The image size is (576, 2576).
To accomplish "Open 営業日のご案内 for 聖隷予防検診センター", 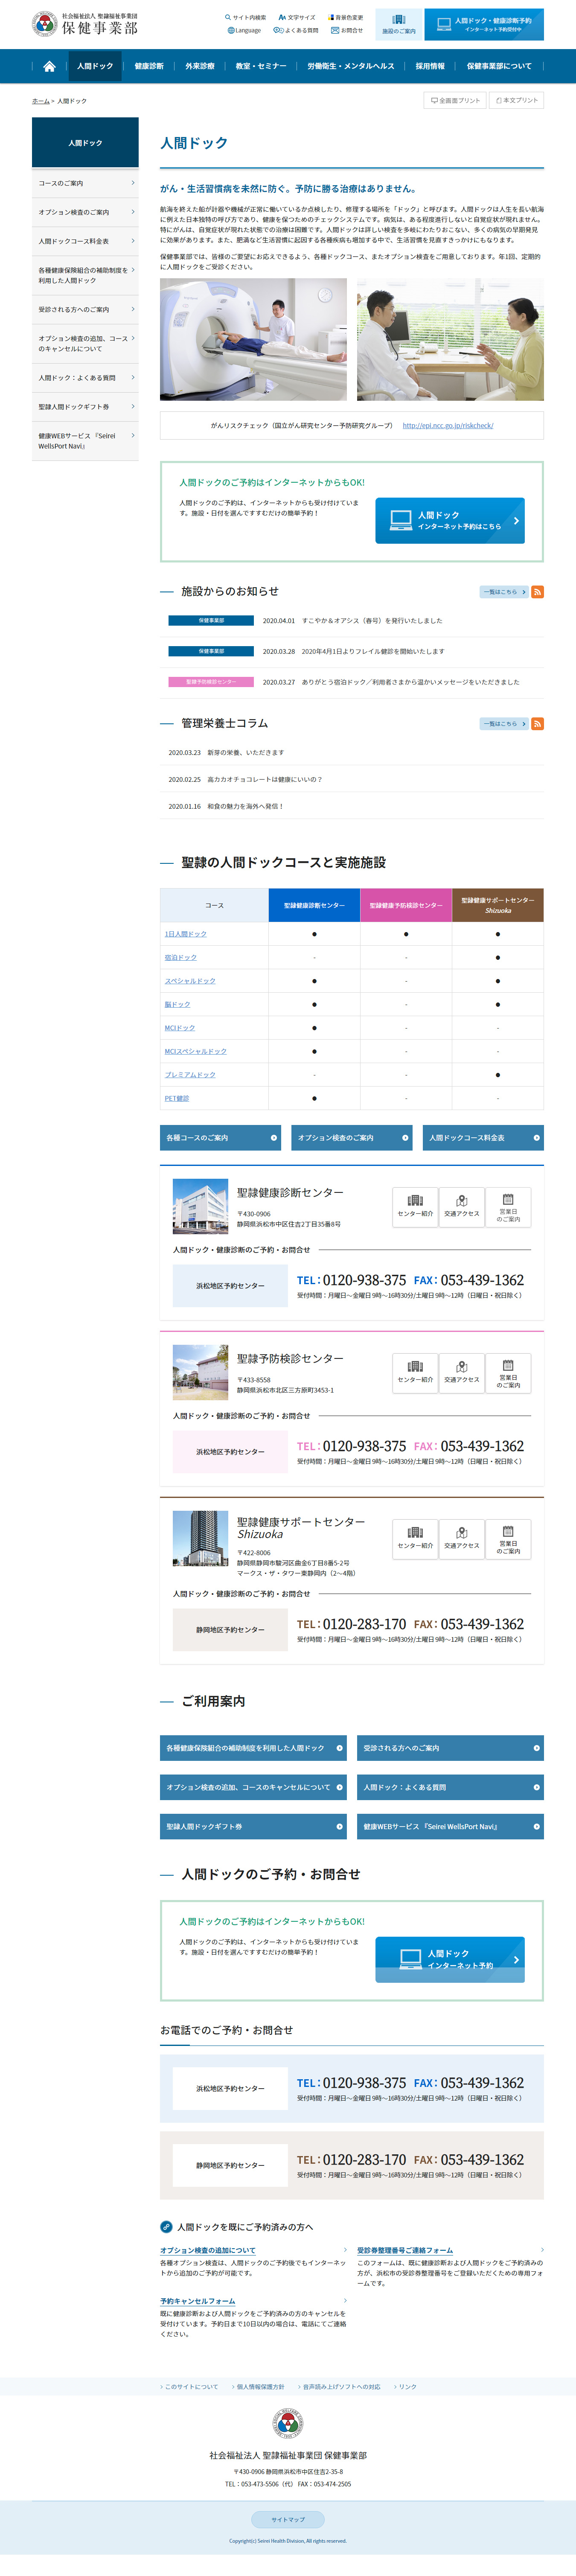I will tap(508, 1373).
